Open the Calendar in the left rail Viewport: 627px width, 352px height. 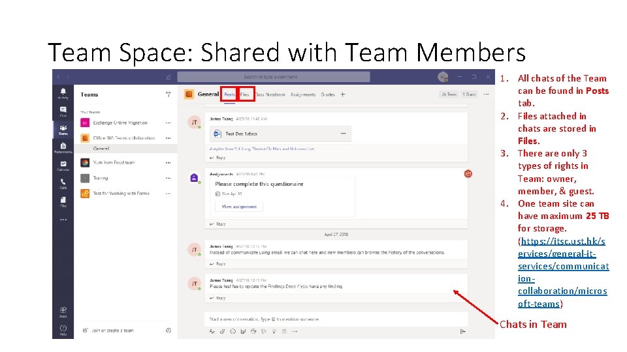(x=63, y=166)
